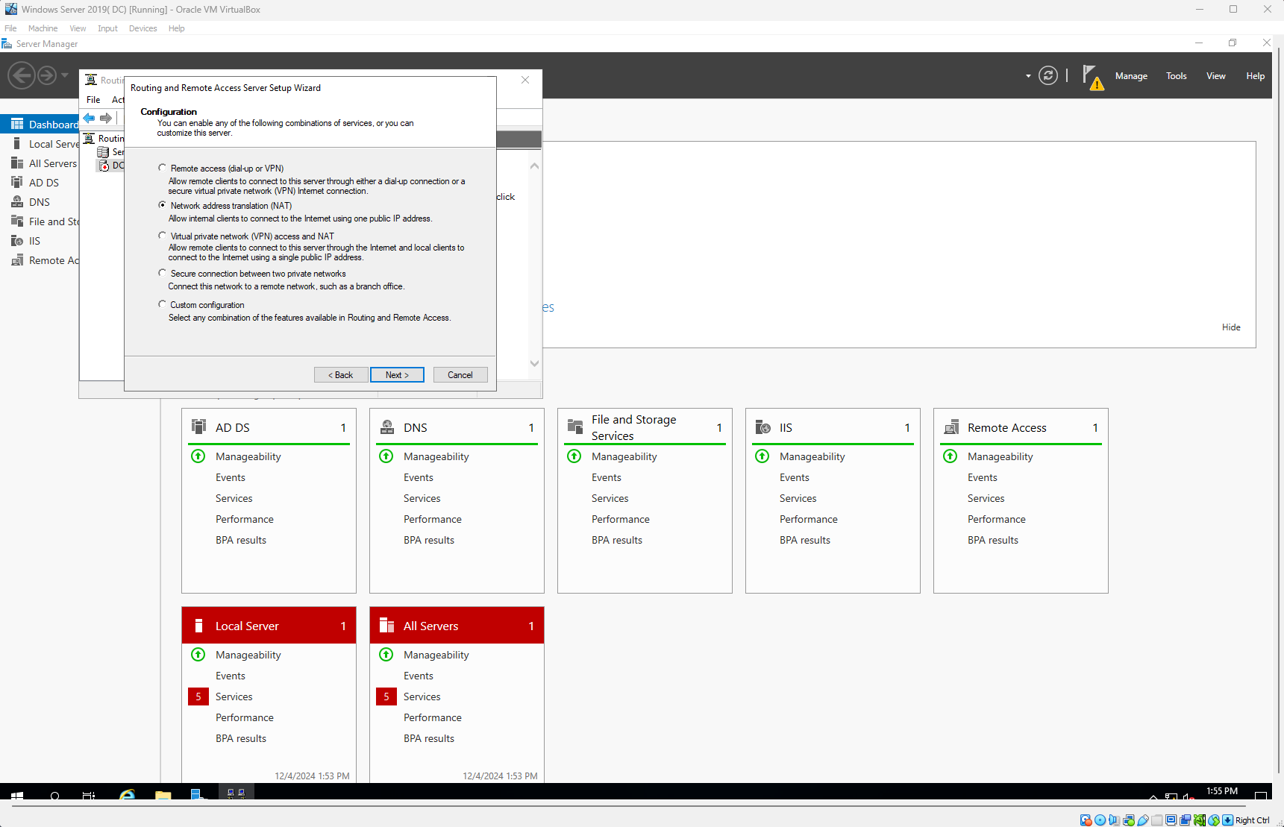The width and height of the screenshot is (1284, 827).
Task: Open the VirtualBox Devices menu
Action: (143, 28)
